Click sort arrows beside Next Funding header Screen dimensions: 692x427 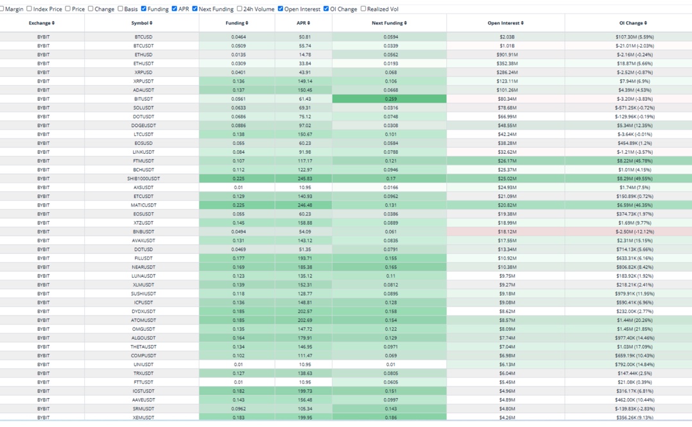(405, 23)
